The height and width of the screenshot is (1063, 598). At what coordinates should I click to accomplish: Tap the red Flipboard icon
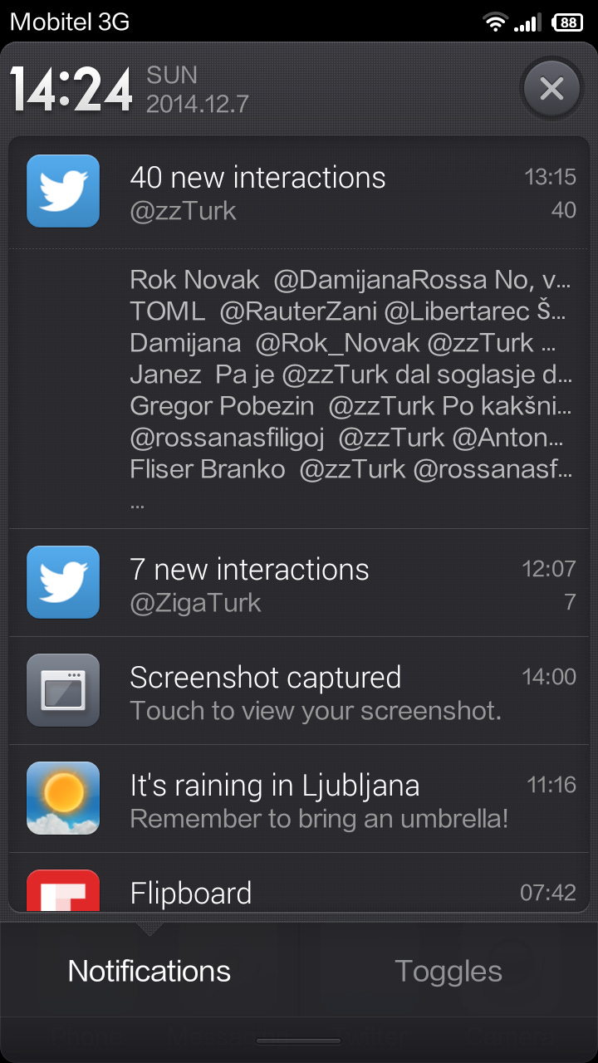[x=63, y=889]
